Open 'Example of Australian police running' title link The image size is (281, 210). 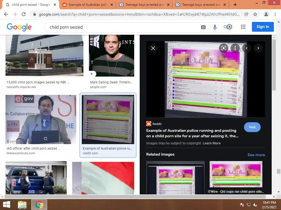pos(192,133)
